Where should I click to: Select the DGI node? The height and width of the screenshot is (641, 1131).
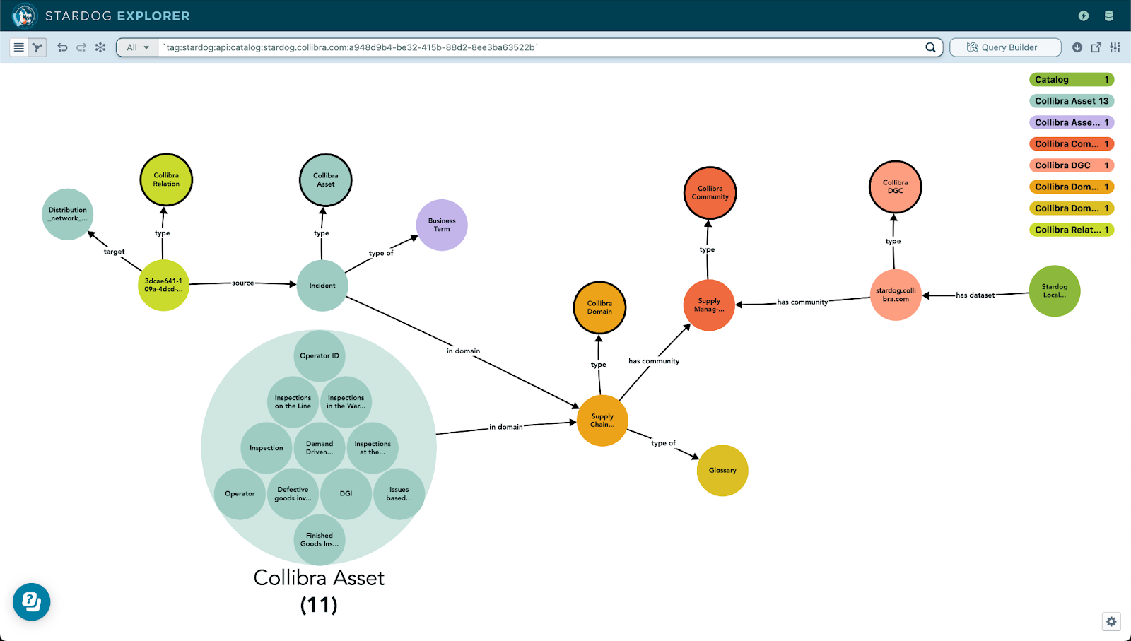(x=346, y=494)
